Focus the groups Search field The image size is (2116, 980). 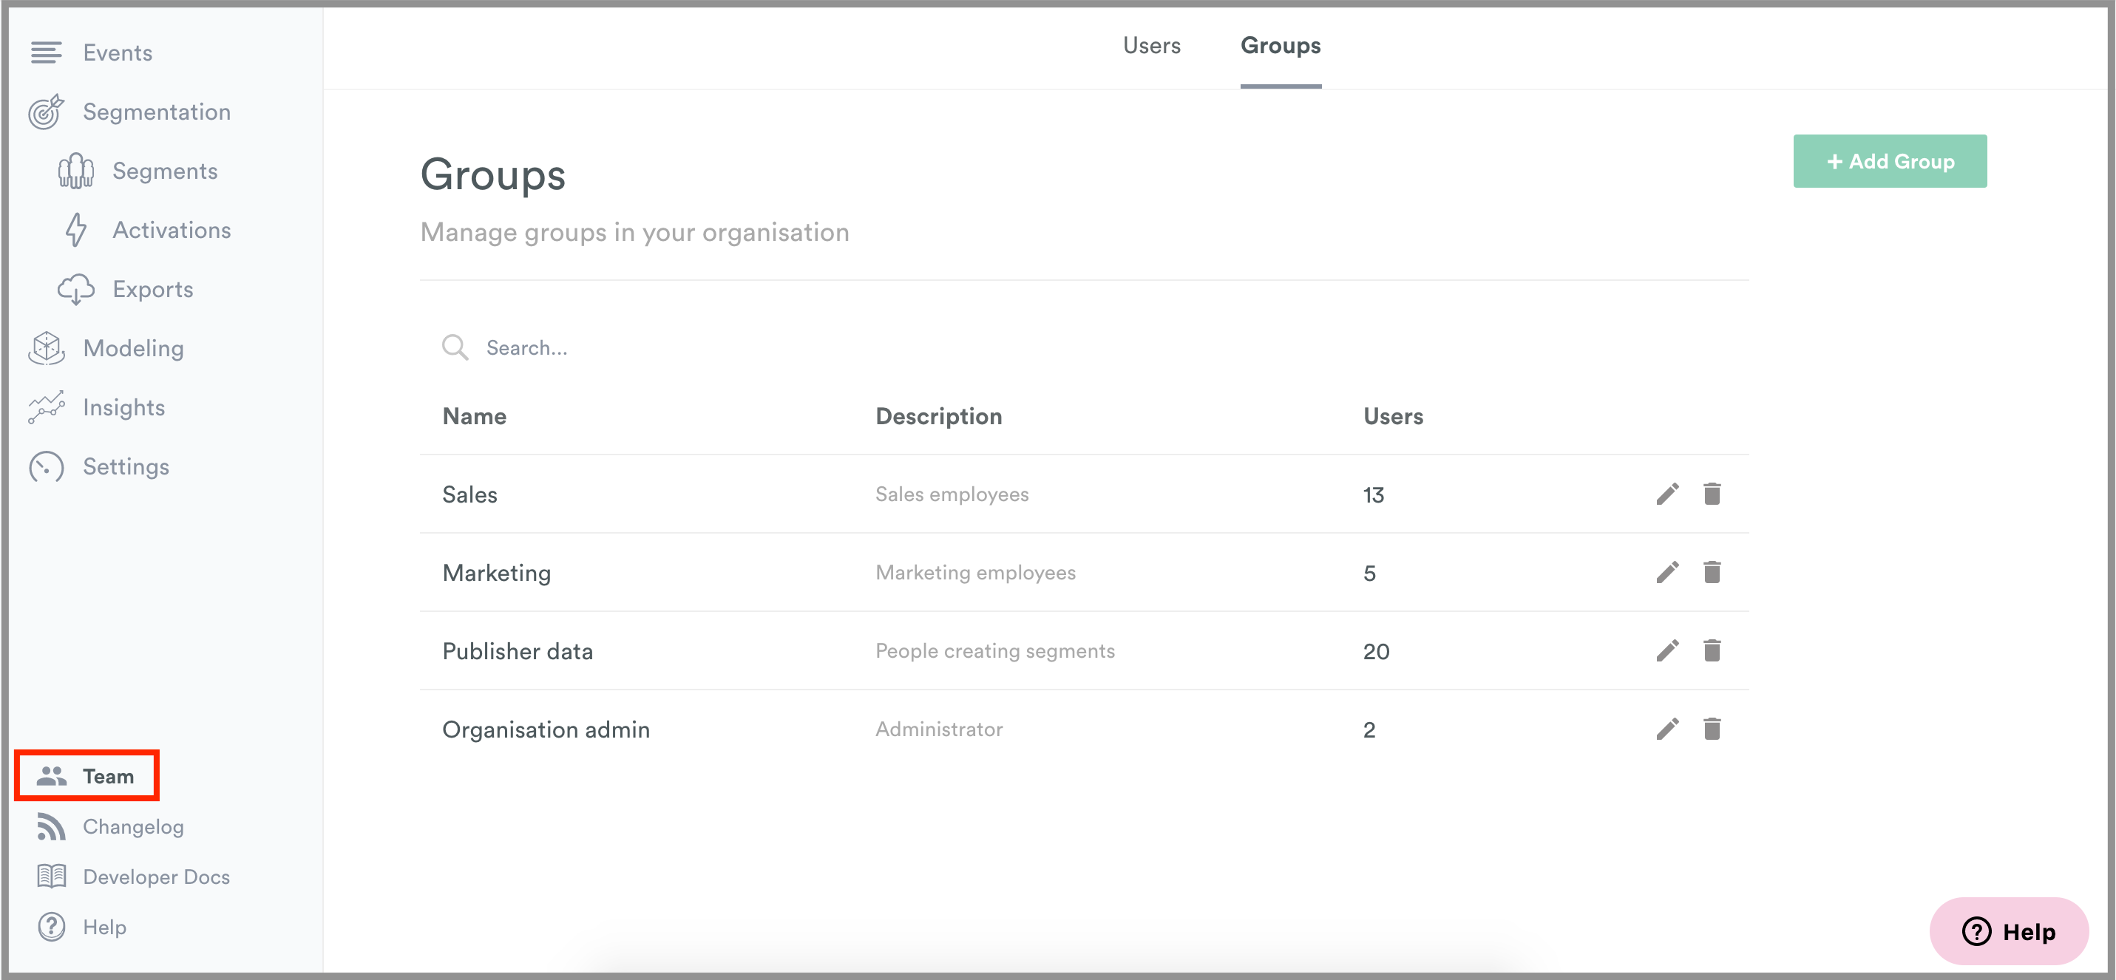pos(1085,347)
